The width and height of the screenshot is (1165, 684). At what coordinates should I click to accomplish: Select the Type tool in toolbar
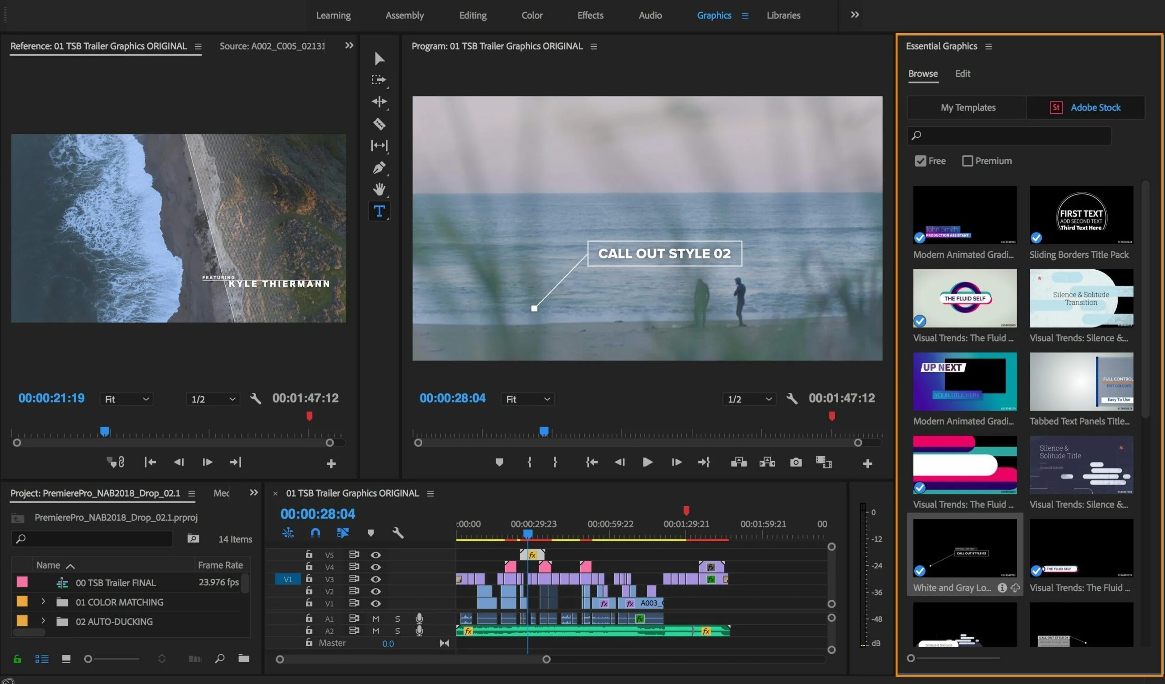tap(379, 212)
